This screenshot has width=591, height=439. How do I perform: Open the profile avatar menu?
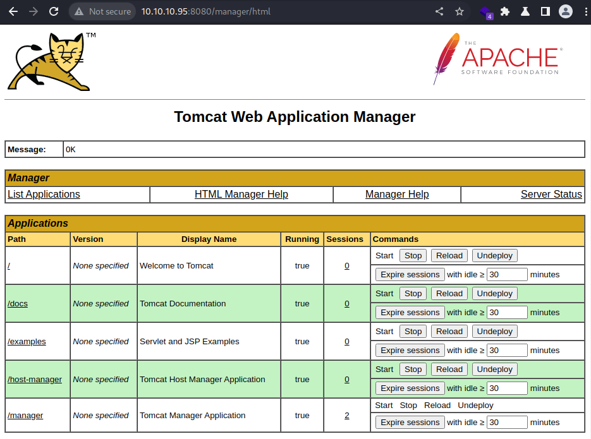565,11
